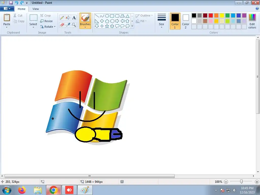
Task: Choose the Oval shape
Action: click(x=107, y=16)
